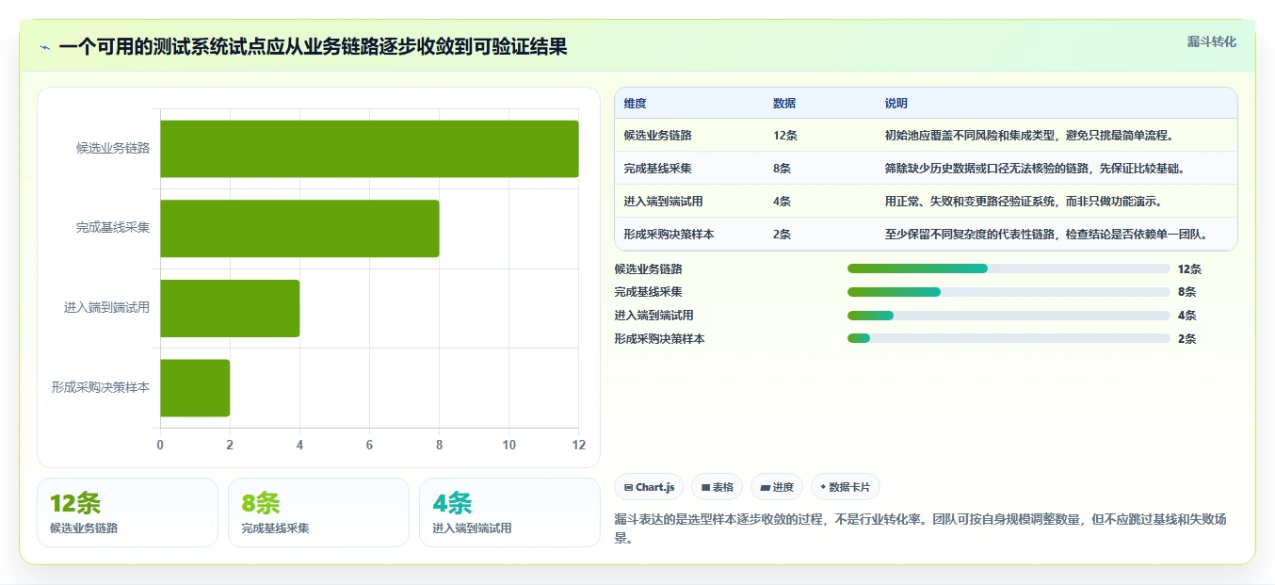Click the 8条 value in the table
Image resolution: width=1275 pixels, height=585 pixels.
(783, 169)
